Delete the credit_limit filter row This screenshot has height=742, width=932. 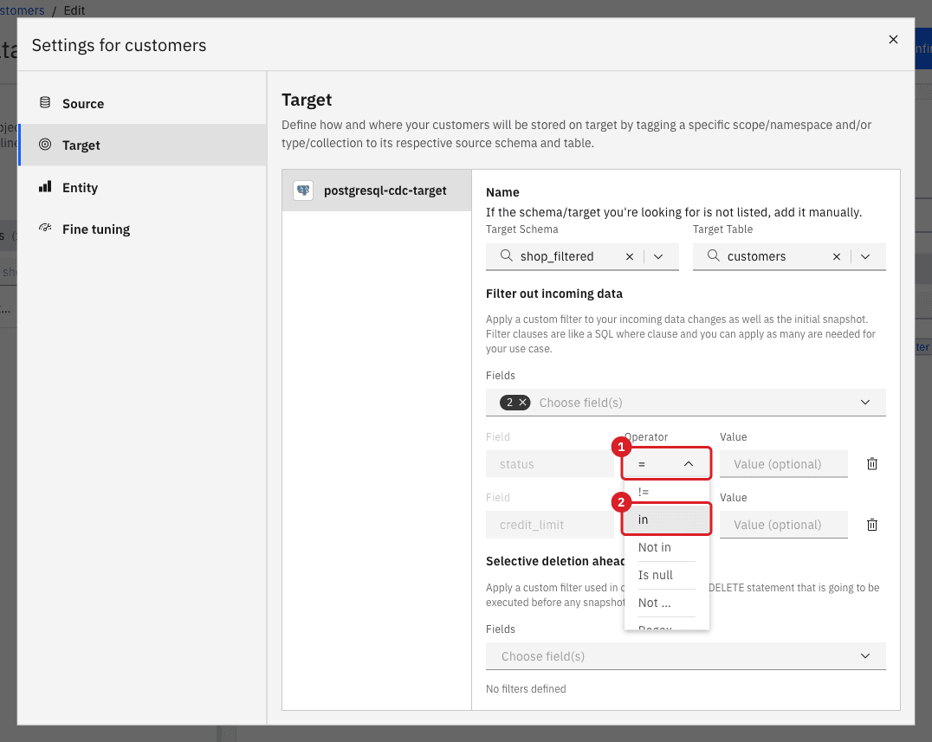(872, 525)
